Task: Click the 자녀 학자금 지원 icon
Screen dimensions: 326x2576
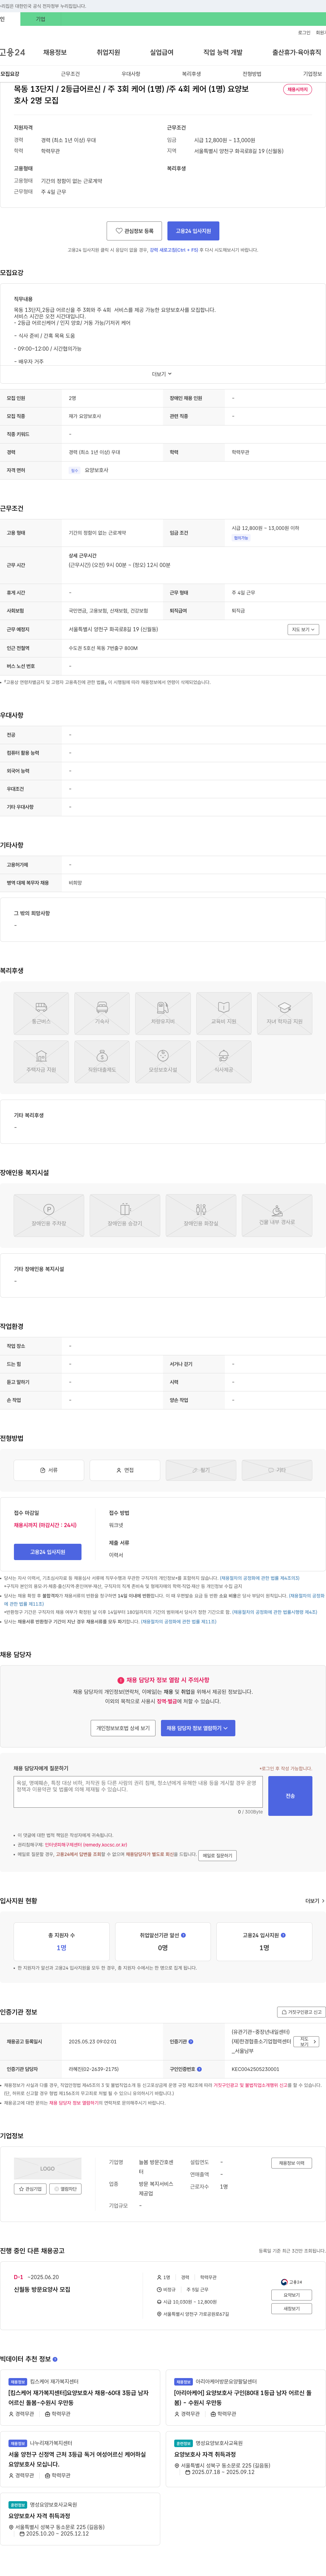Action: coord(284,1013)
